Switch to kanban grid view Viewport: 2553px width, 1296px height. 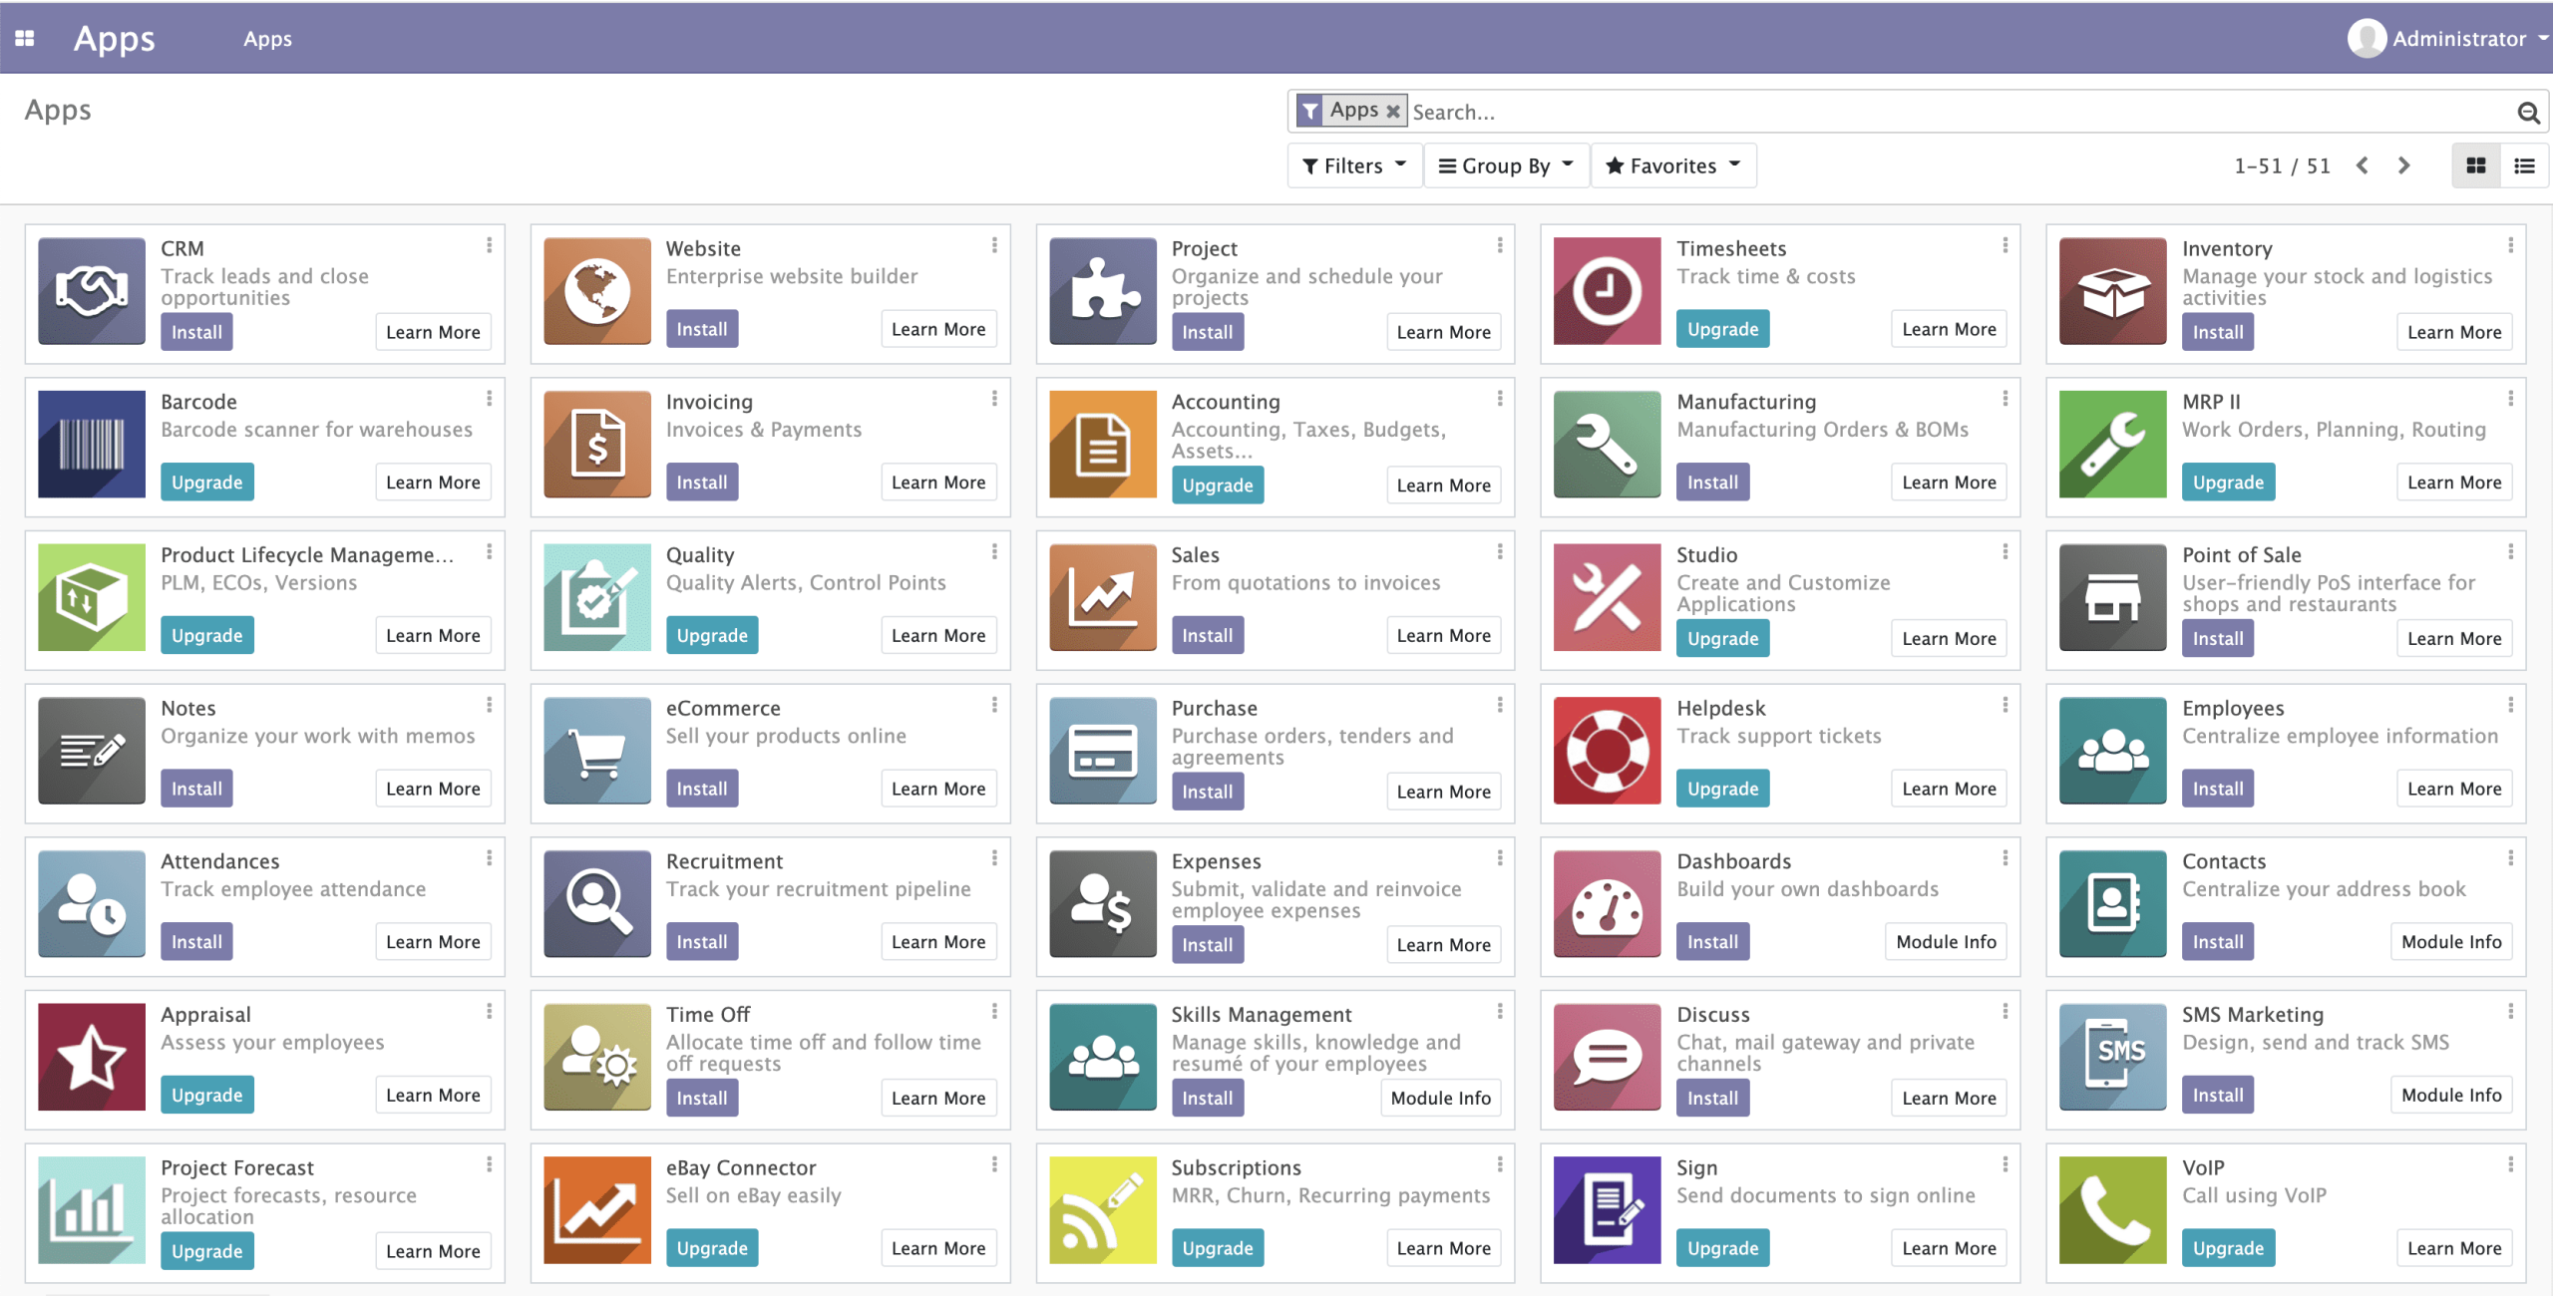[2476, 165]
